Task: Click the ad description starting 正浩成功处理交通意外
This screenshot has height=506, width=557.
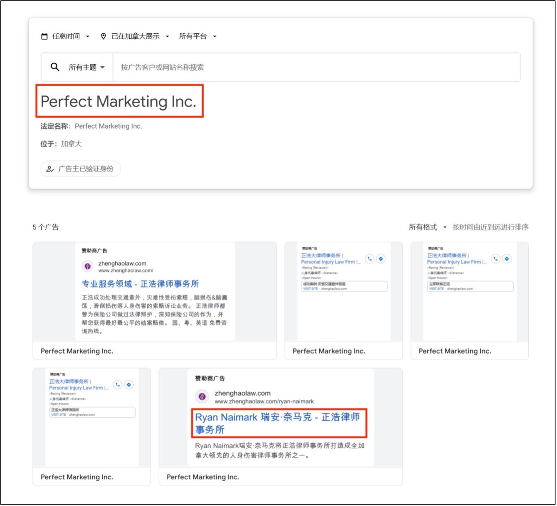Action: click(154, 314)
